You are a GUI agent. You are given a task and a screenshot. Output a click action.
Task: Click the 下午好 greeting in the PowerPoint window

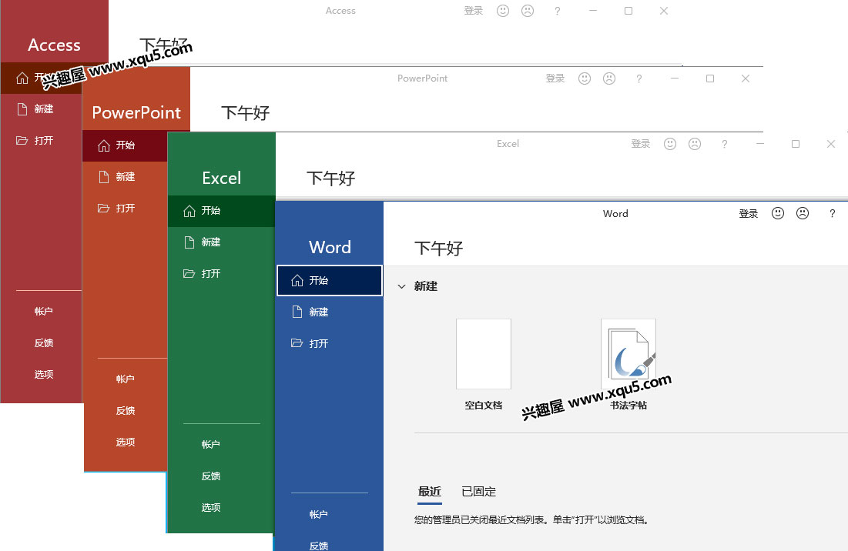246,113
